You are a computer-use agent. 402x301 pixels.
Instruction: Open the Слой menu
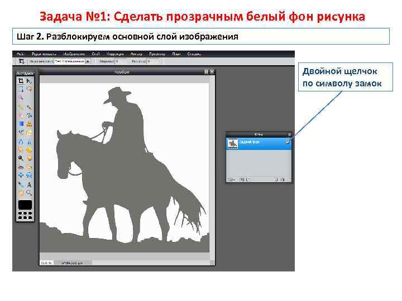click(95, 54)
